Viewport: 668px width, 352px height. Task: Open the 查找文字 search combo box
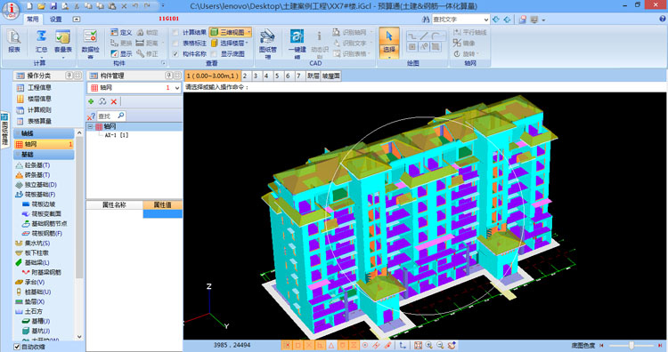point(460,20)
